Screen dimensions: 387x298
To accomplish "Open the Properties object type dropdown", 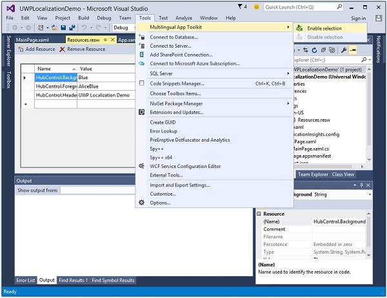I will (x=370, y=194).
